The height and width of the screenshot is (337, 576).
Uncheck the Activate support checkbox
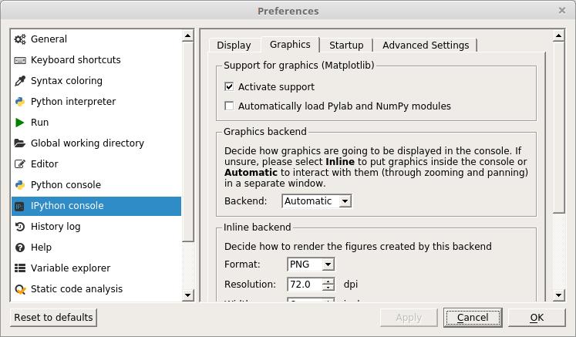(229, 87)
